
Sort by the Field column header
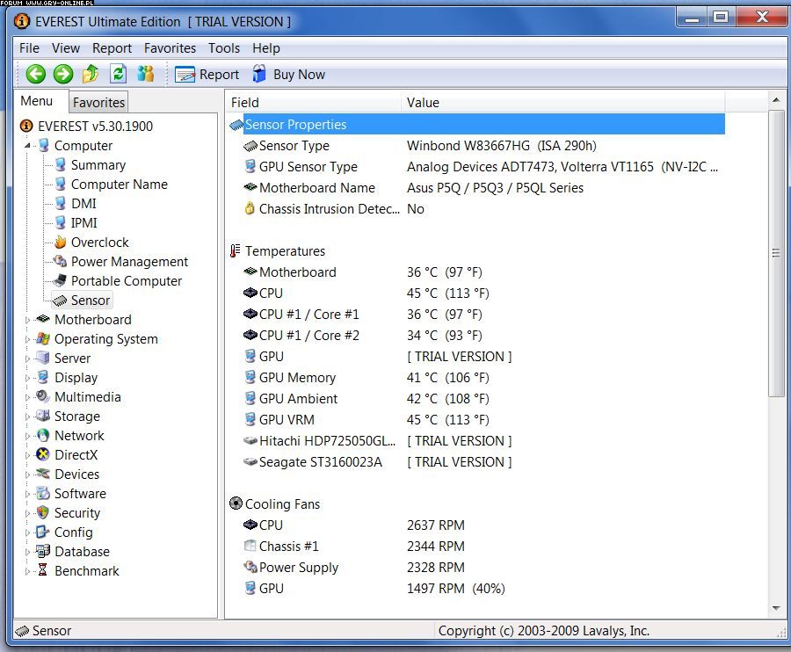click(313, 102)
